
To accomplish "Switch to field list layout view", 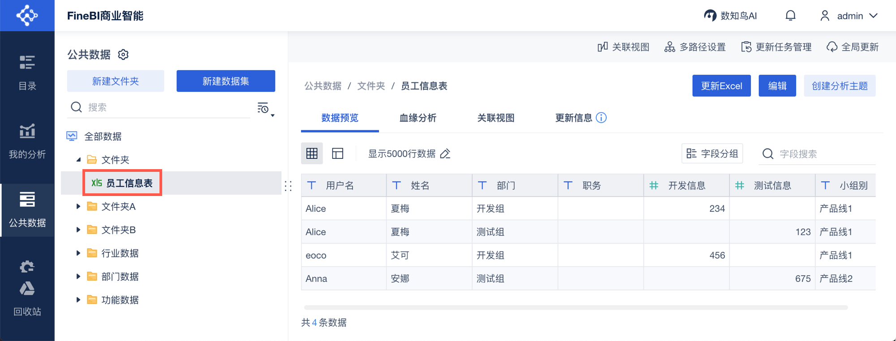I will (337, 154).
